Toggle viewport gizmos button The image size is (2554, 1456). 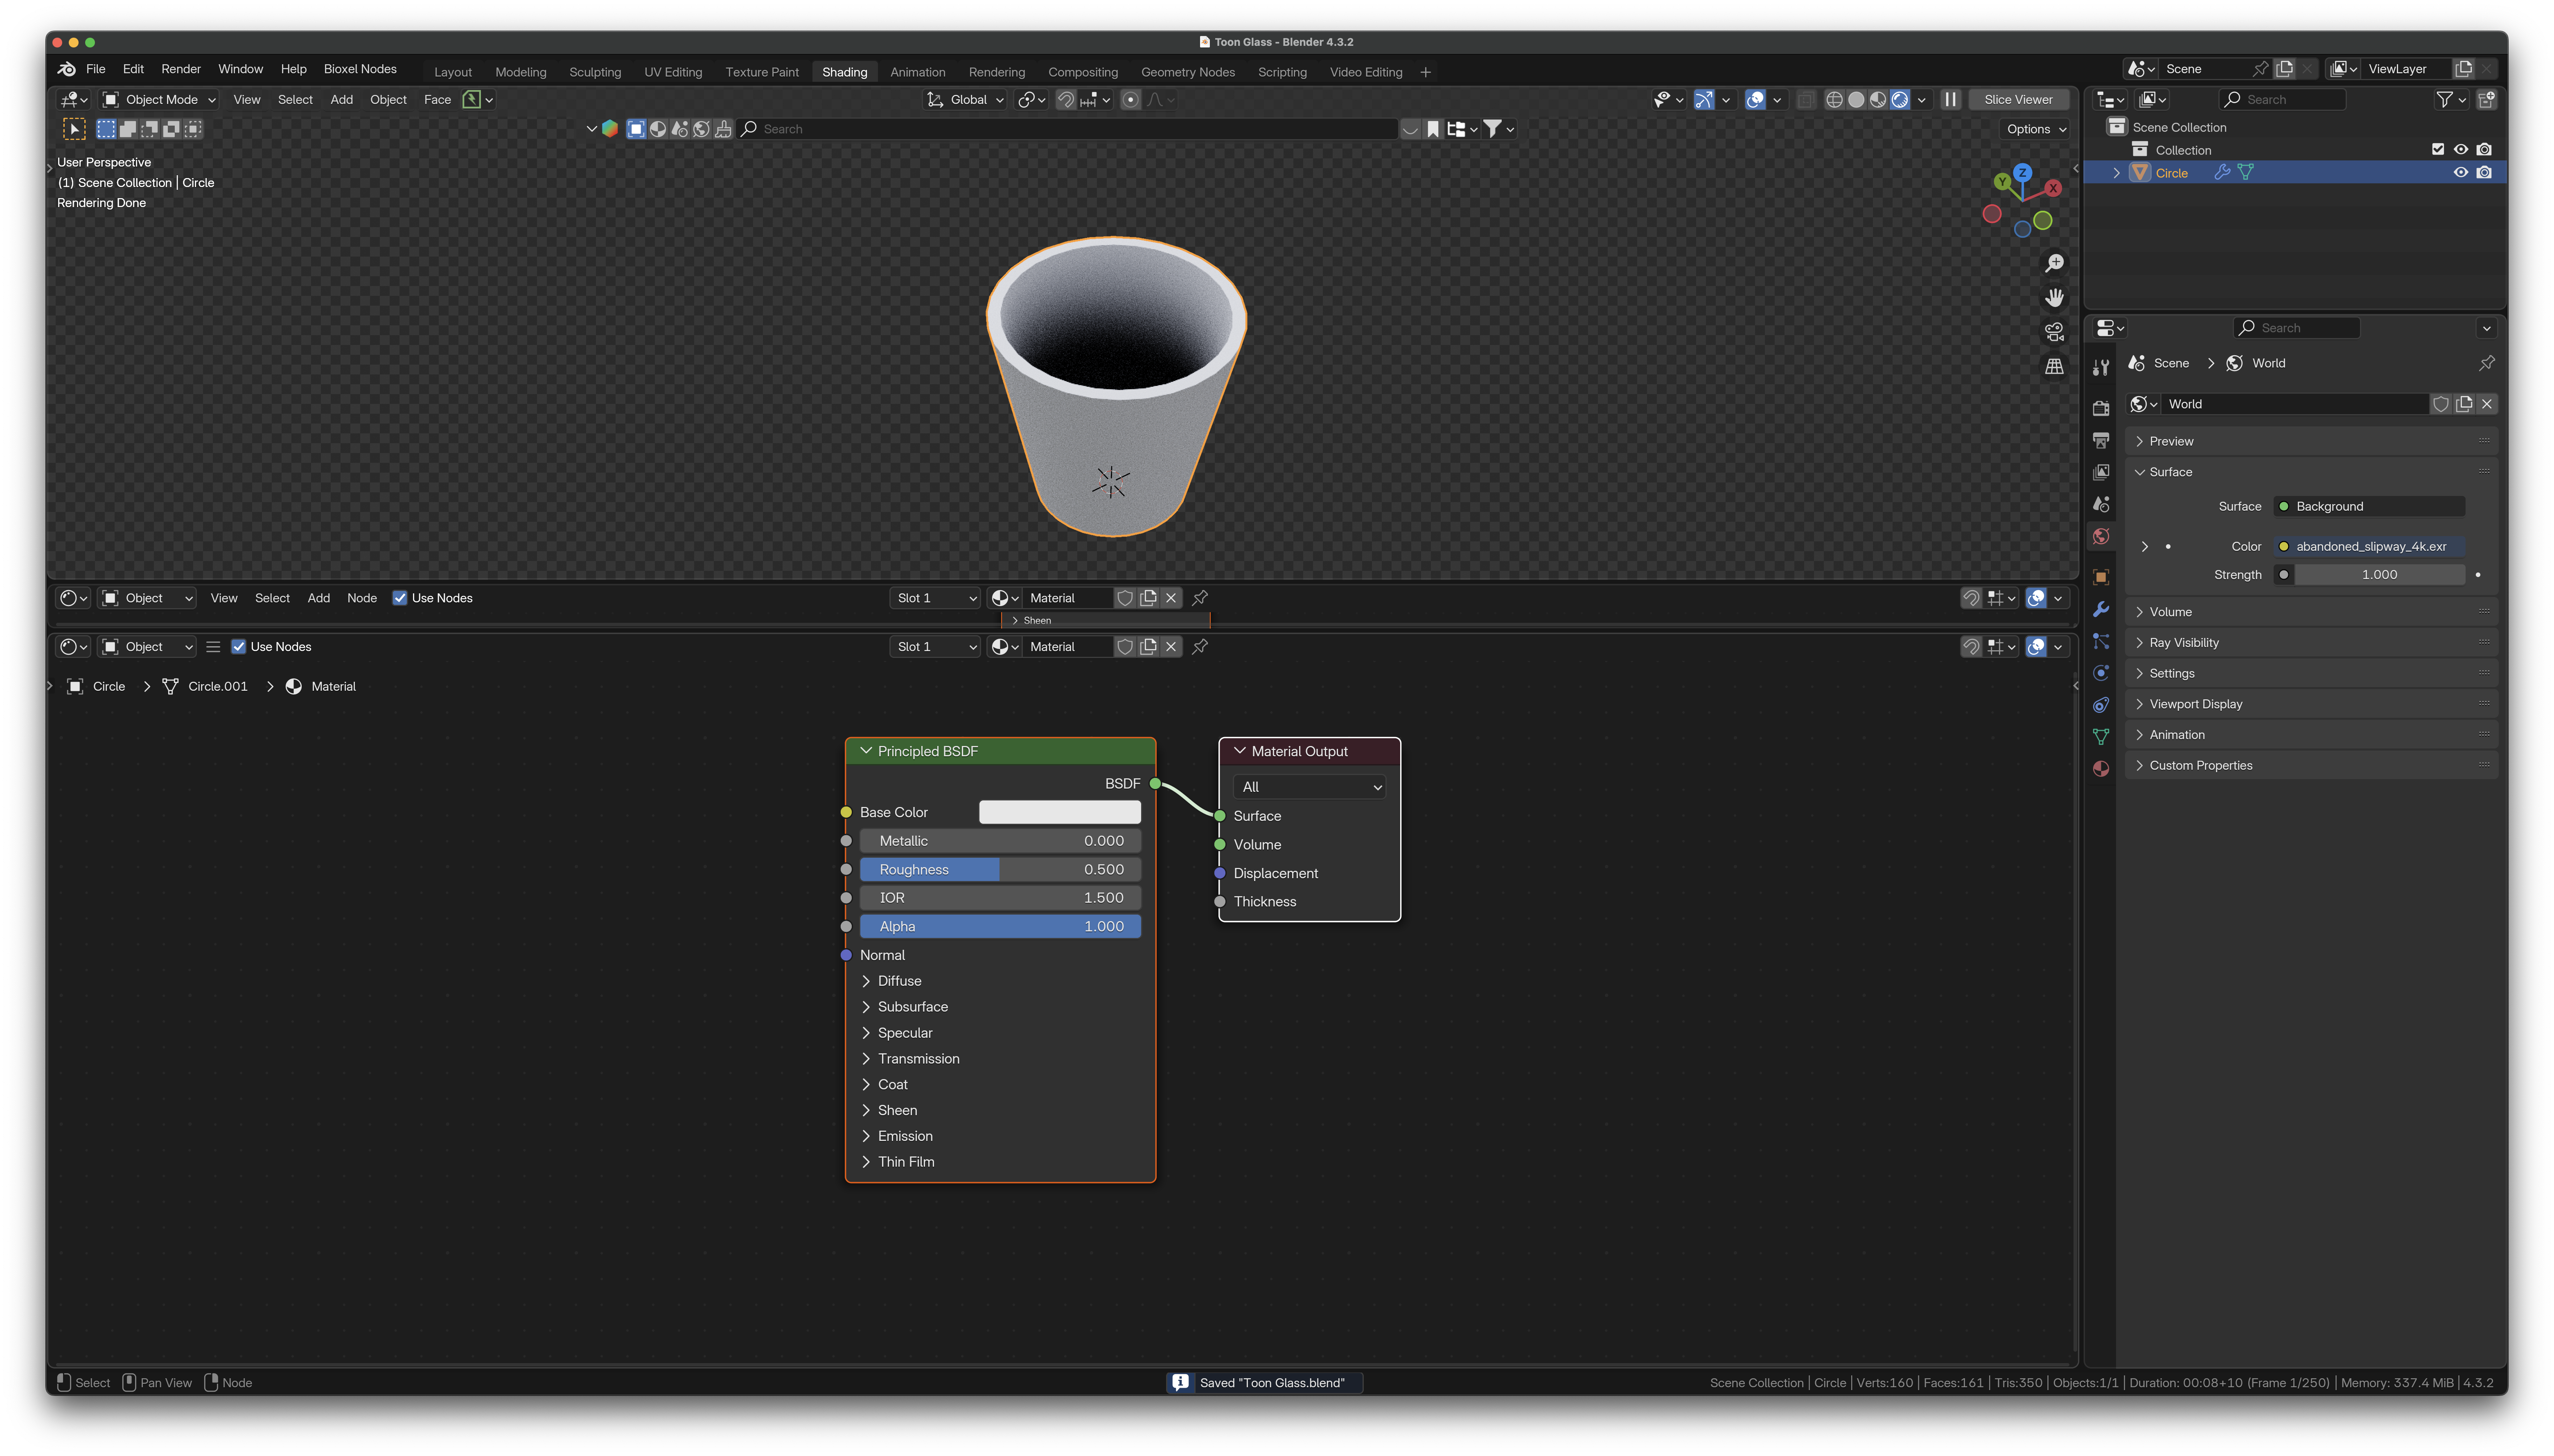tap(1704, 100)
